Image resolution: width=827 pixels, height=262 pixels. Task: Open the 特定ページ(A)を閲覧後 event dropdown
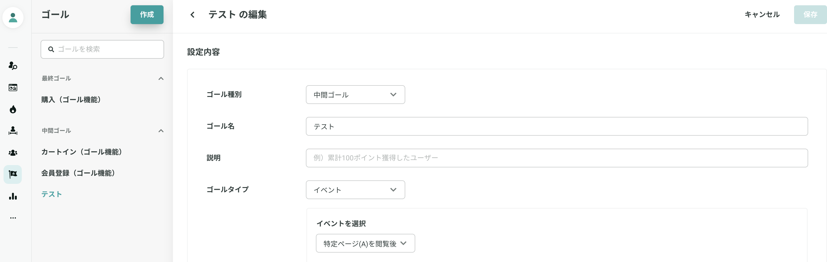[365, 243]
